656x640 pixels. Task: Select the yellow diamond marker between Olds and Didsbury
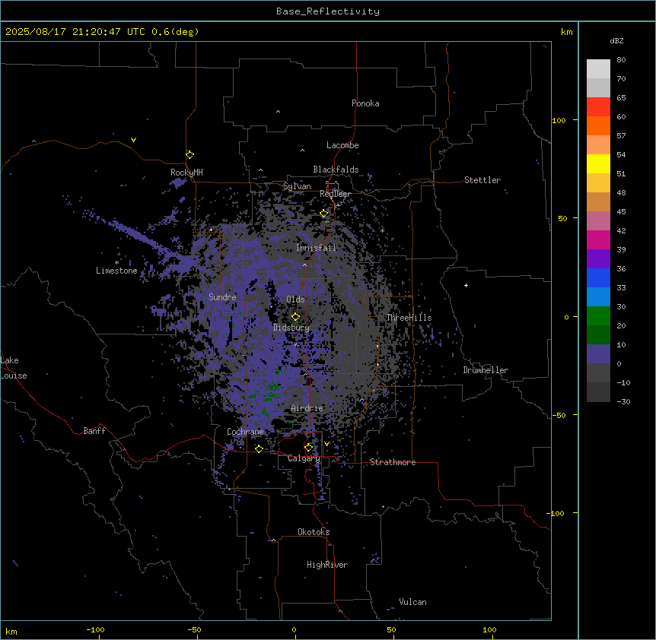pyautogui.click(x=296, y=317)
